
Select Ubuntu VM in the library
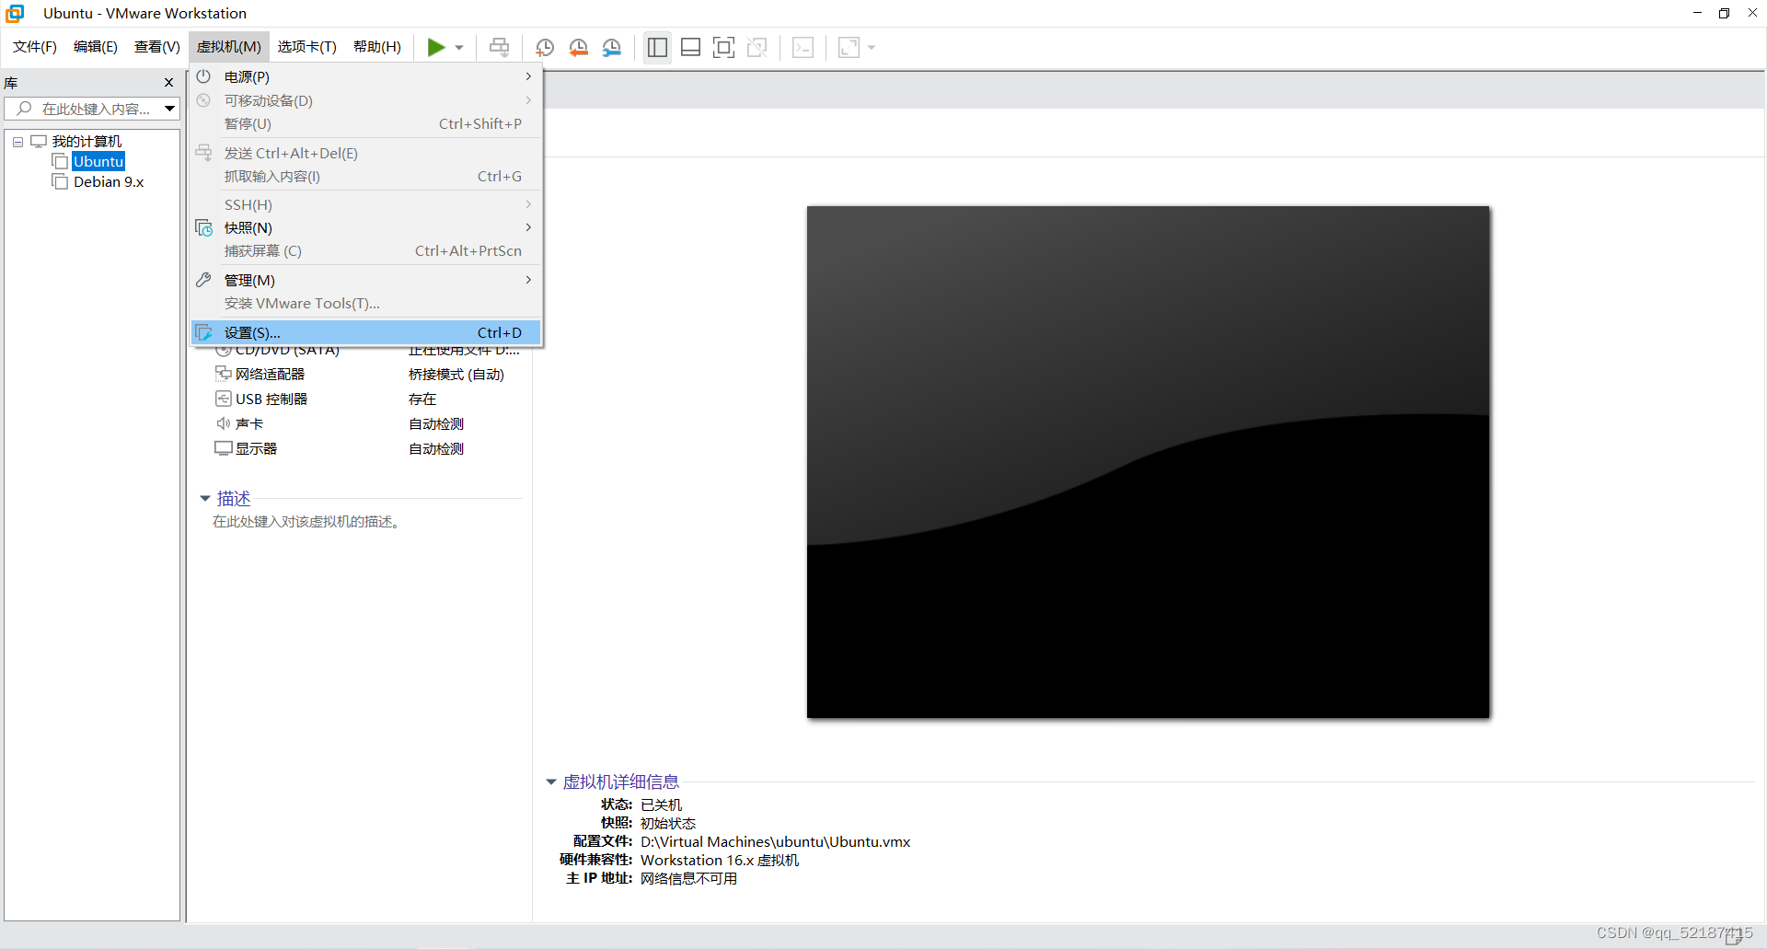click(98, 161)
